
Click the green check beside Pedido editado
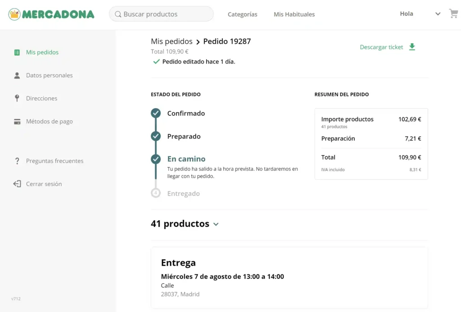click(x=156, y=62)
